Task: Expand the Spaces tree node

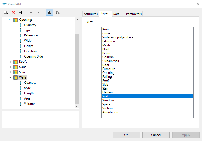Action: 11,72
